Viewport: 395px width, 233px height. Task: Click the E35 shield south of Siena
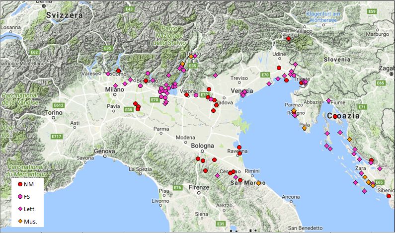click(x=221, y=224)
